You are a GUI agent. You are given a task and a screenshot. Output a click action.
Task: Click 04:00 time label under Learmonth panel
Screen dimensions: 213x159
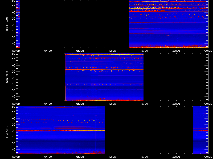coord(48,157)
